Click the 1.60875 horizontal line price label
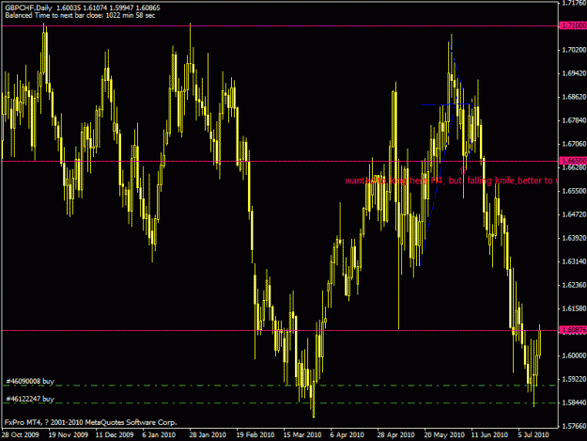This screenshot has width=587, height=441. [573, 330]
